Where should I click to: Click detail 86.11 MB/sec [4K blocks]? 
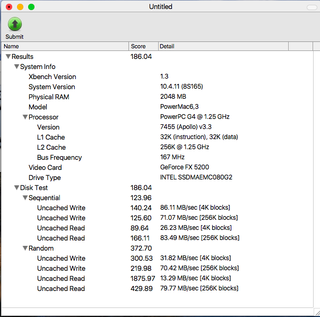point(195,208)
